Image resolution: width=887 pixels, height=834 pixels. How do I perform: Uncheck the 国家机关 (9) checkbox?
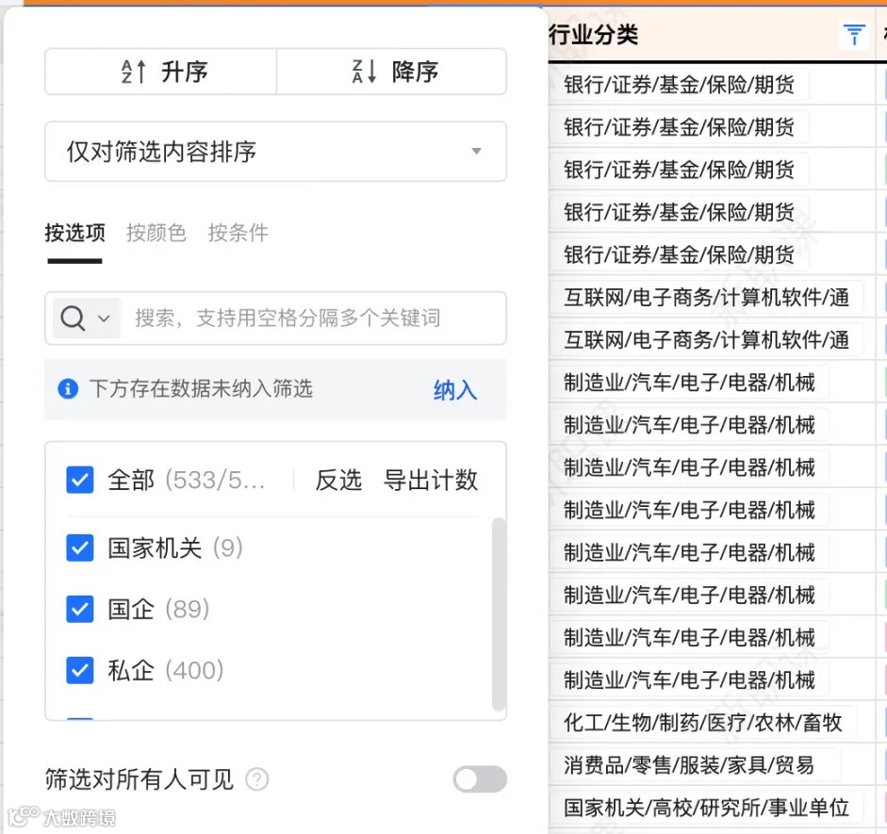coord(79,548)
